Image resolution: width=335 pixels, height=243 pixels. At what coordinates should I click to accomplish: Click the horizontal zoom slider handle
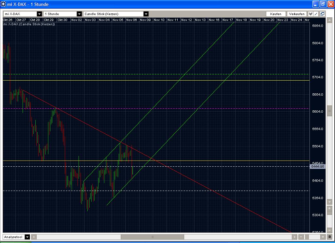click(x=307, y=237)
